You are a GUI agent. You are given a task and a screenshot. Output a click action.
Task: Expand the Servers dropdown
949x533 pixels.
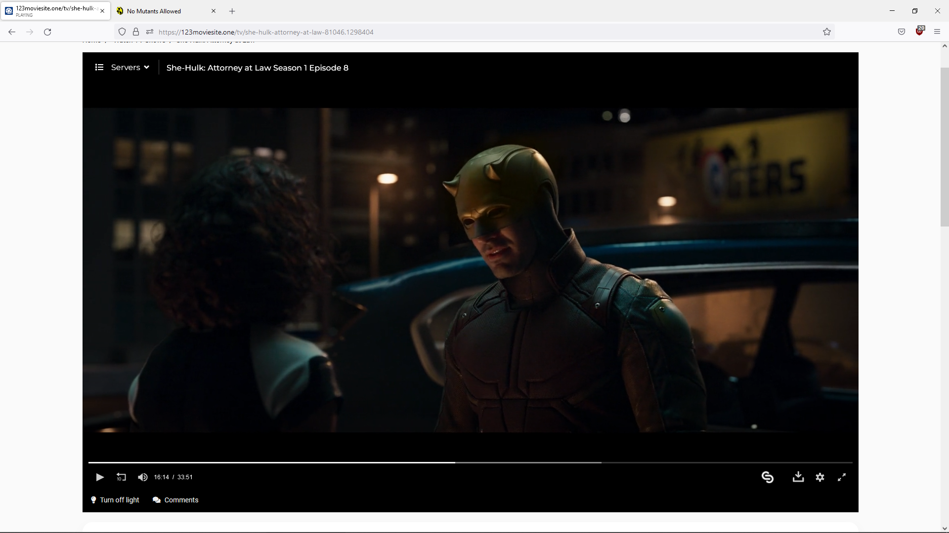pos(130,68)
